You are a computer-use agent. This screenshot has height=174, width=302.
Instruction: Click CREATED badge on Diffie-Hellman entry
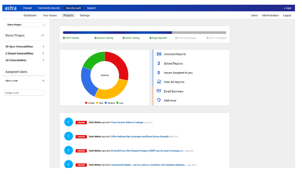[81, 136]
